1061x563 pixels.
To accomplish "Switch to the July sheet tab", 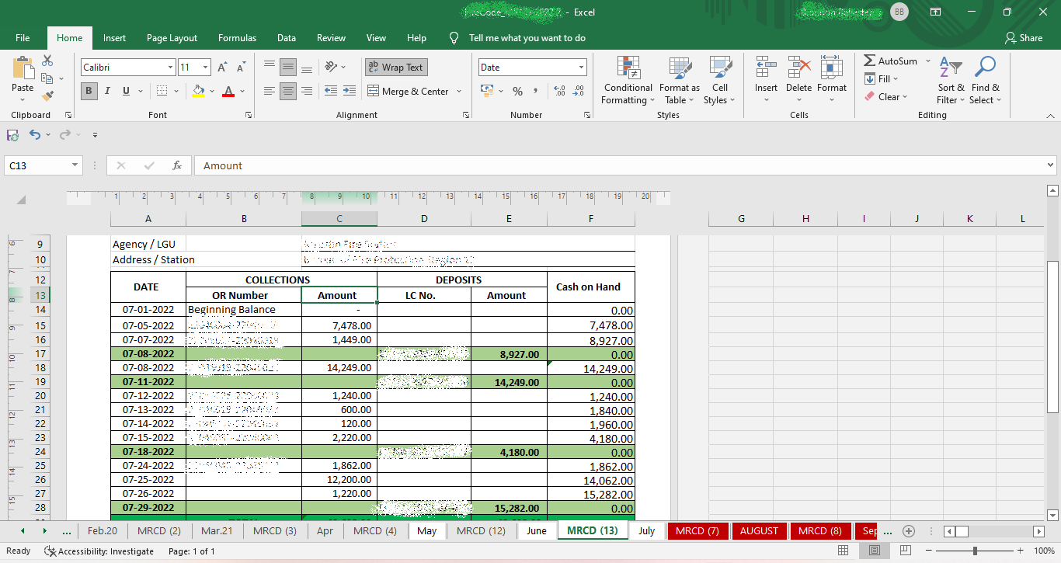I will [647, 531].
